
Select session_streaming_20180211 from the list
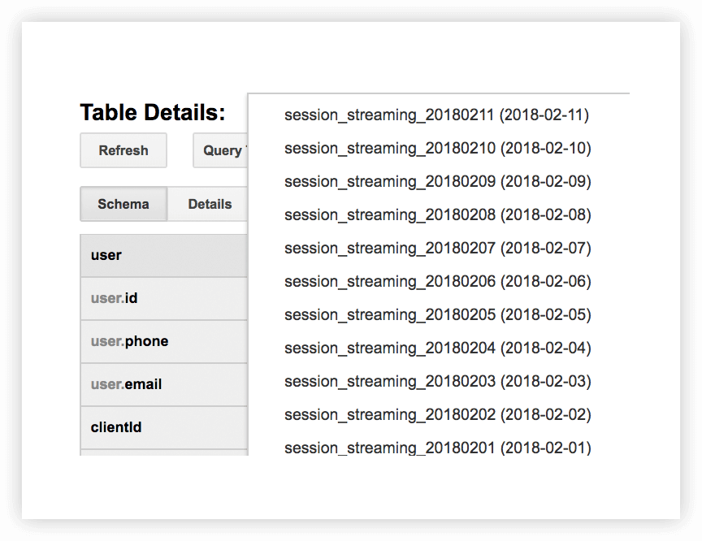[x=436, y=115]
